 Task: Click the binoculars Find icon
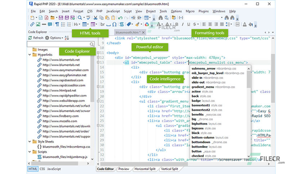161,18
